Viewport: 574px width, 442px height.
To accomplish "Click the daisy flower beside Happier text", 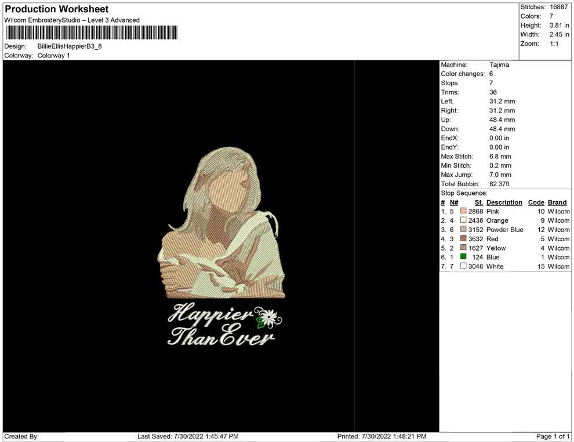I will (x=268, y=317).
